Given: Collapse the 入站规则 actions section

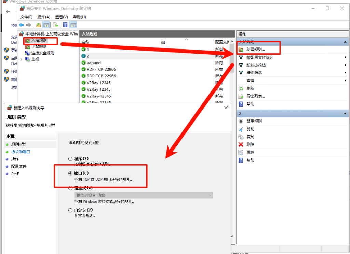Looking at the screenshot, I should (x=345, y=42).
